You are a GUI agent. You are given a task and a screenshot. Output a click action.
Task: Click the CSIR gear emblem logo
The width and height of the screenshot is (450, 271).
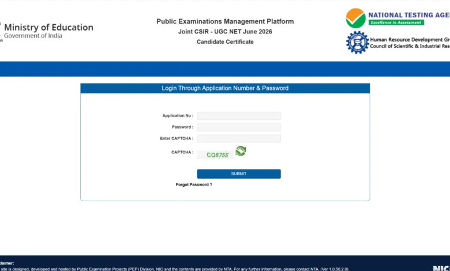pyautogui.click(x=357, y=43)
